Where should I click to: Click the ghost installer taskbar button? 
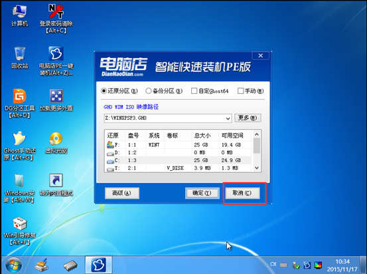98,265
